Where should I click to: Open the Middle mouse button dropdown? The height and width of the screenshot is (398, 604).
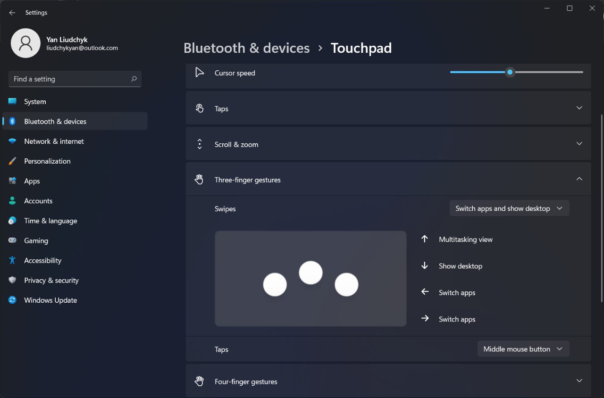pyautogui.click(x=523, y=349)
